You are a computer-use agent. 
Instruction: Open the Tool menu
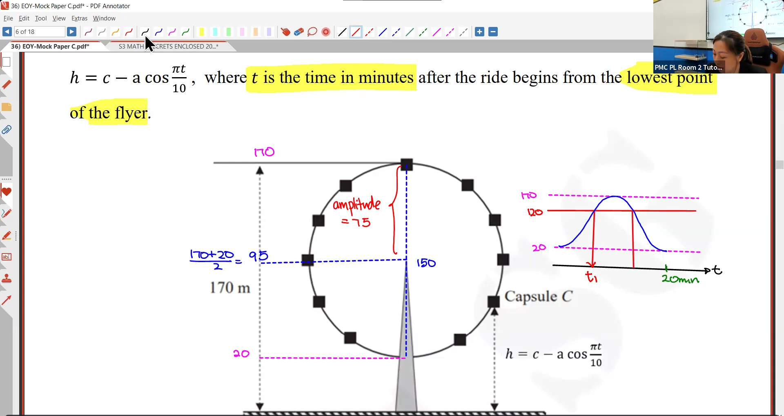(41, 18)
